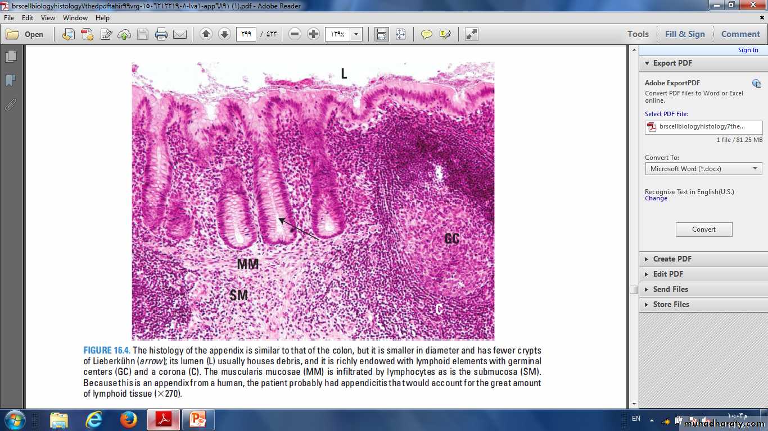768x431 pixels.
Task: Go to next page with down arrow
Action: [x=224, y=34]
